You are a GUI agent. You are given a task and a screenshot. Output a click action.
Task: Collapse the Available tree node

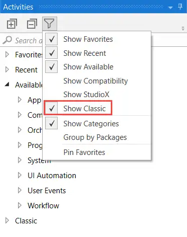pyautogui.click(x=7, y=85)
